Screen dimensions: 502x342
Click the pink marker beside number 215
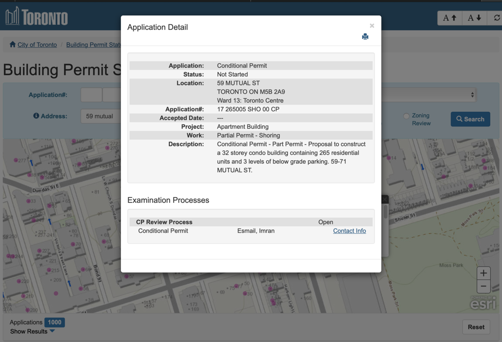click(49, 270)
